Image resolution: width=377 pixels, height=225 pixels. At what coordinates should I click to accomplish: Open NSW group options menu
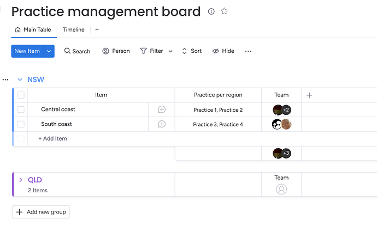[x=5, y=80]
